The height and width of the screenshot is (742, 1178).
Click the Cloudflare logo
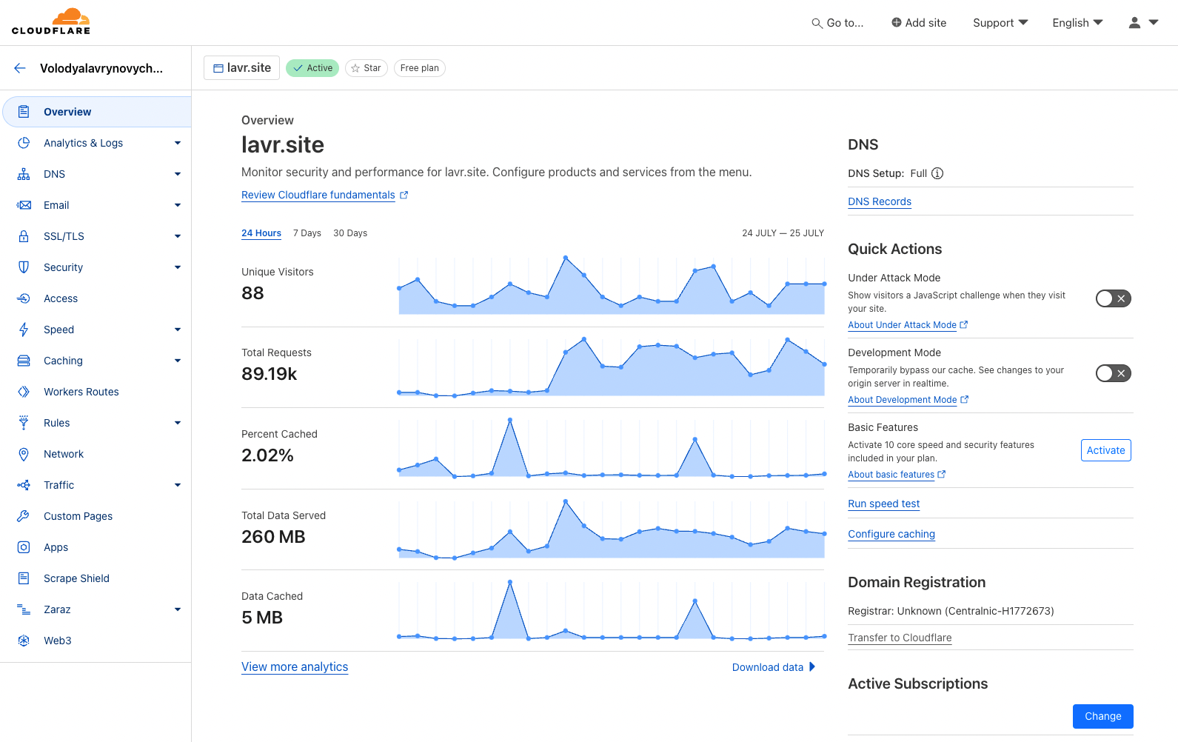pyautogui.click(x=51, y=22)
